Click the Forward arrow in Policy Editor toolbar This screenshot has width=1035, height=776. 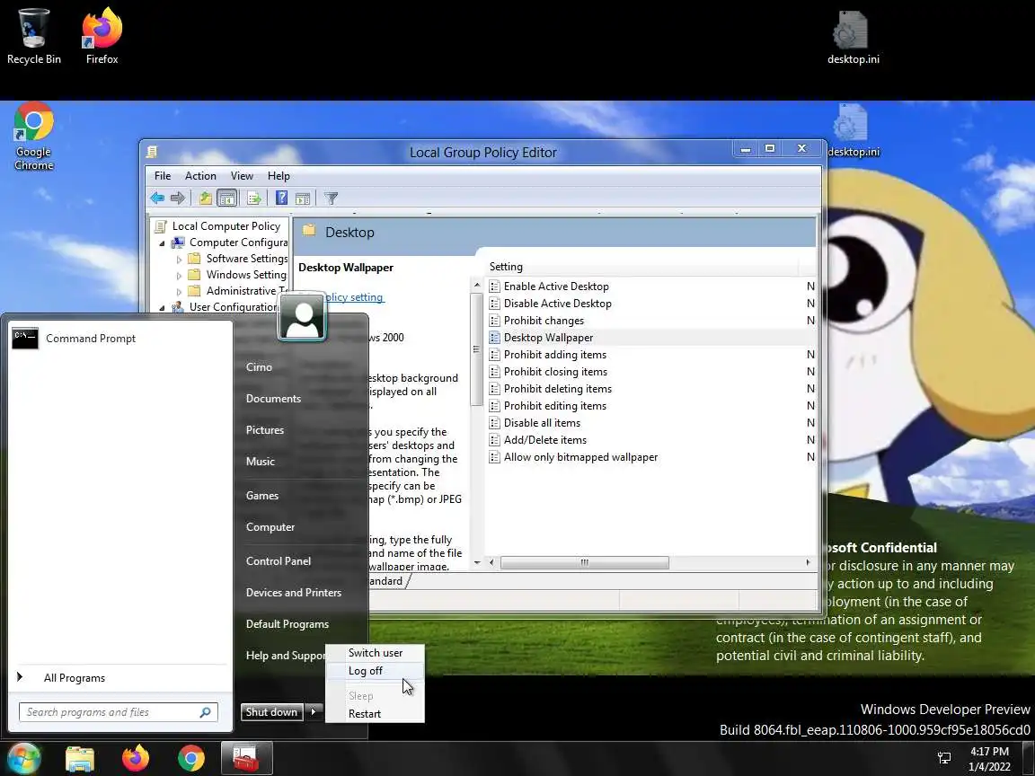coord(178,198)
